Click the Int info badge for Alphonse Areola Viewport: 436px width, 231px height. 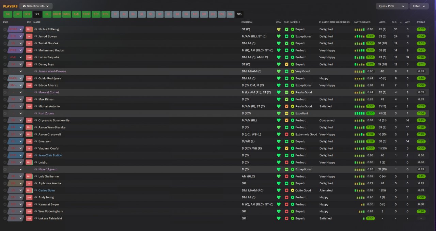coord(29,183)
